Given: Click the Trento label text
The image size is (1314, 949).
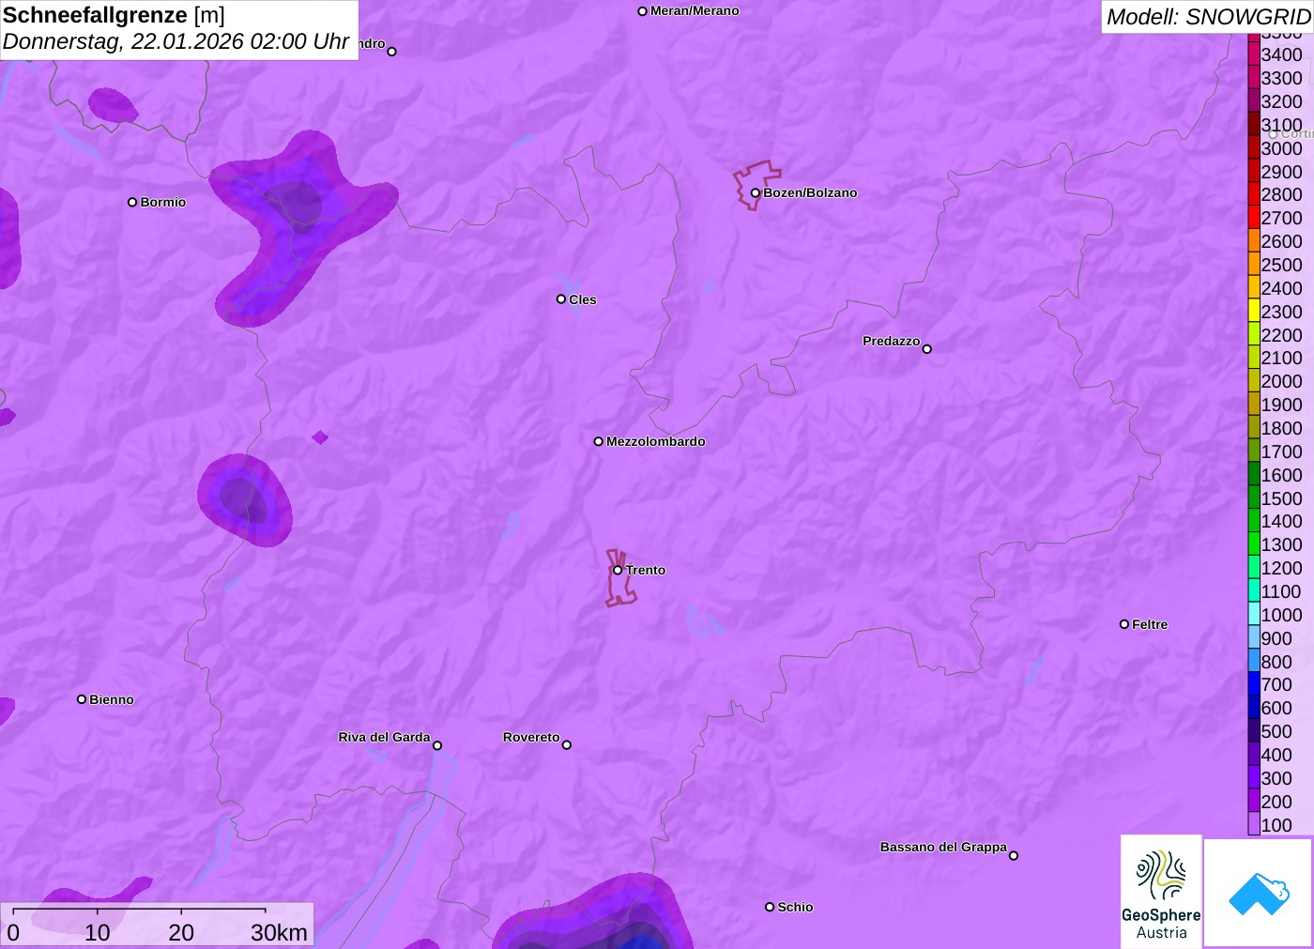Looking at the screenshot, I should 646,570.
